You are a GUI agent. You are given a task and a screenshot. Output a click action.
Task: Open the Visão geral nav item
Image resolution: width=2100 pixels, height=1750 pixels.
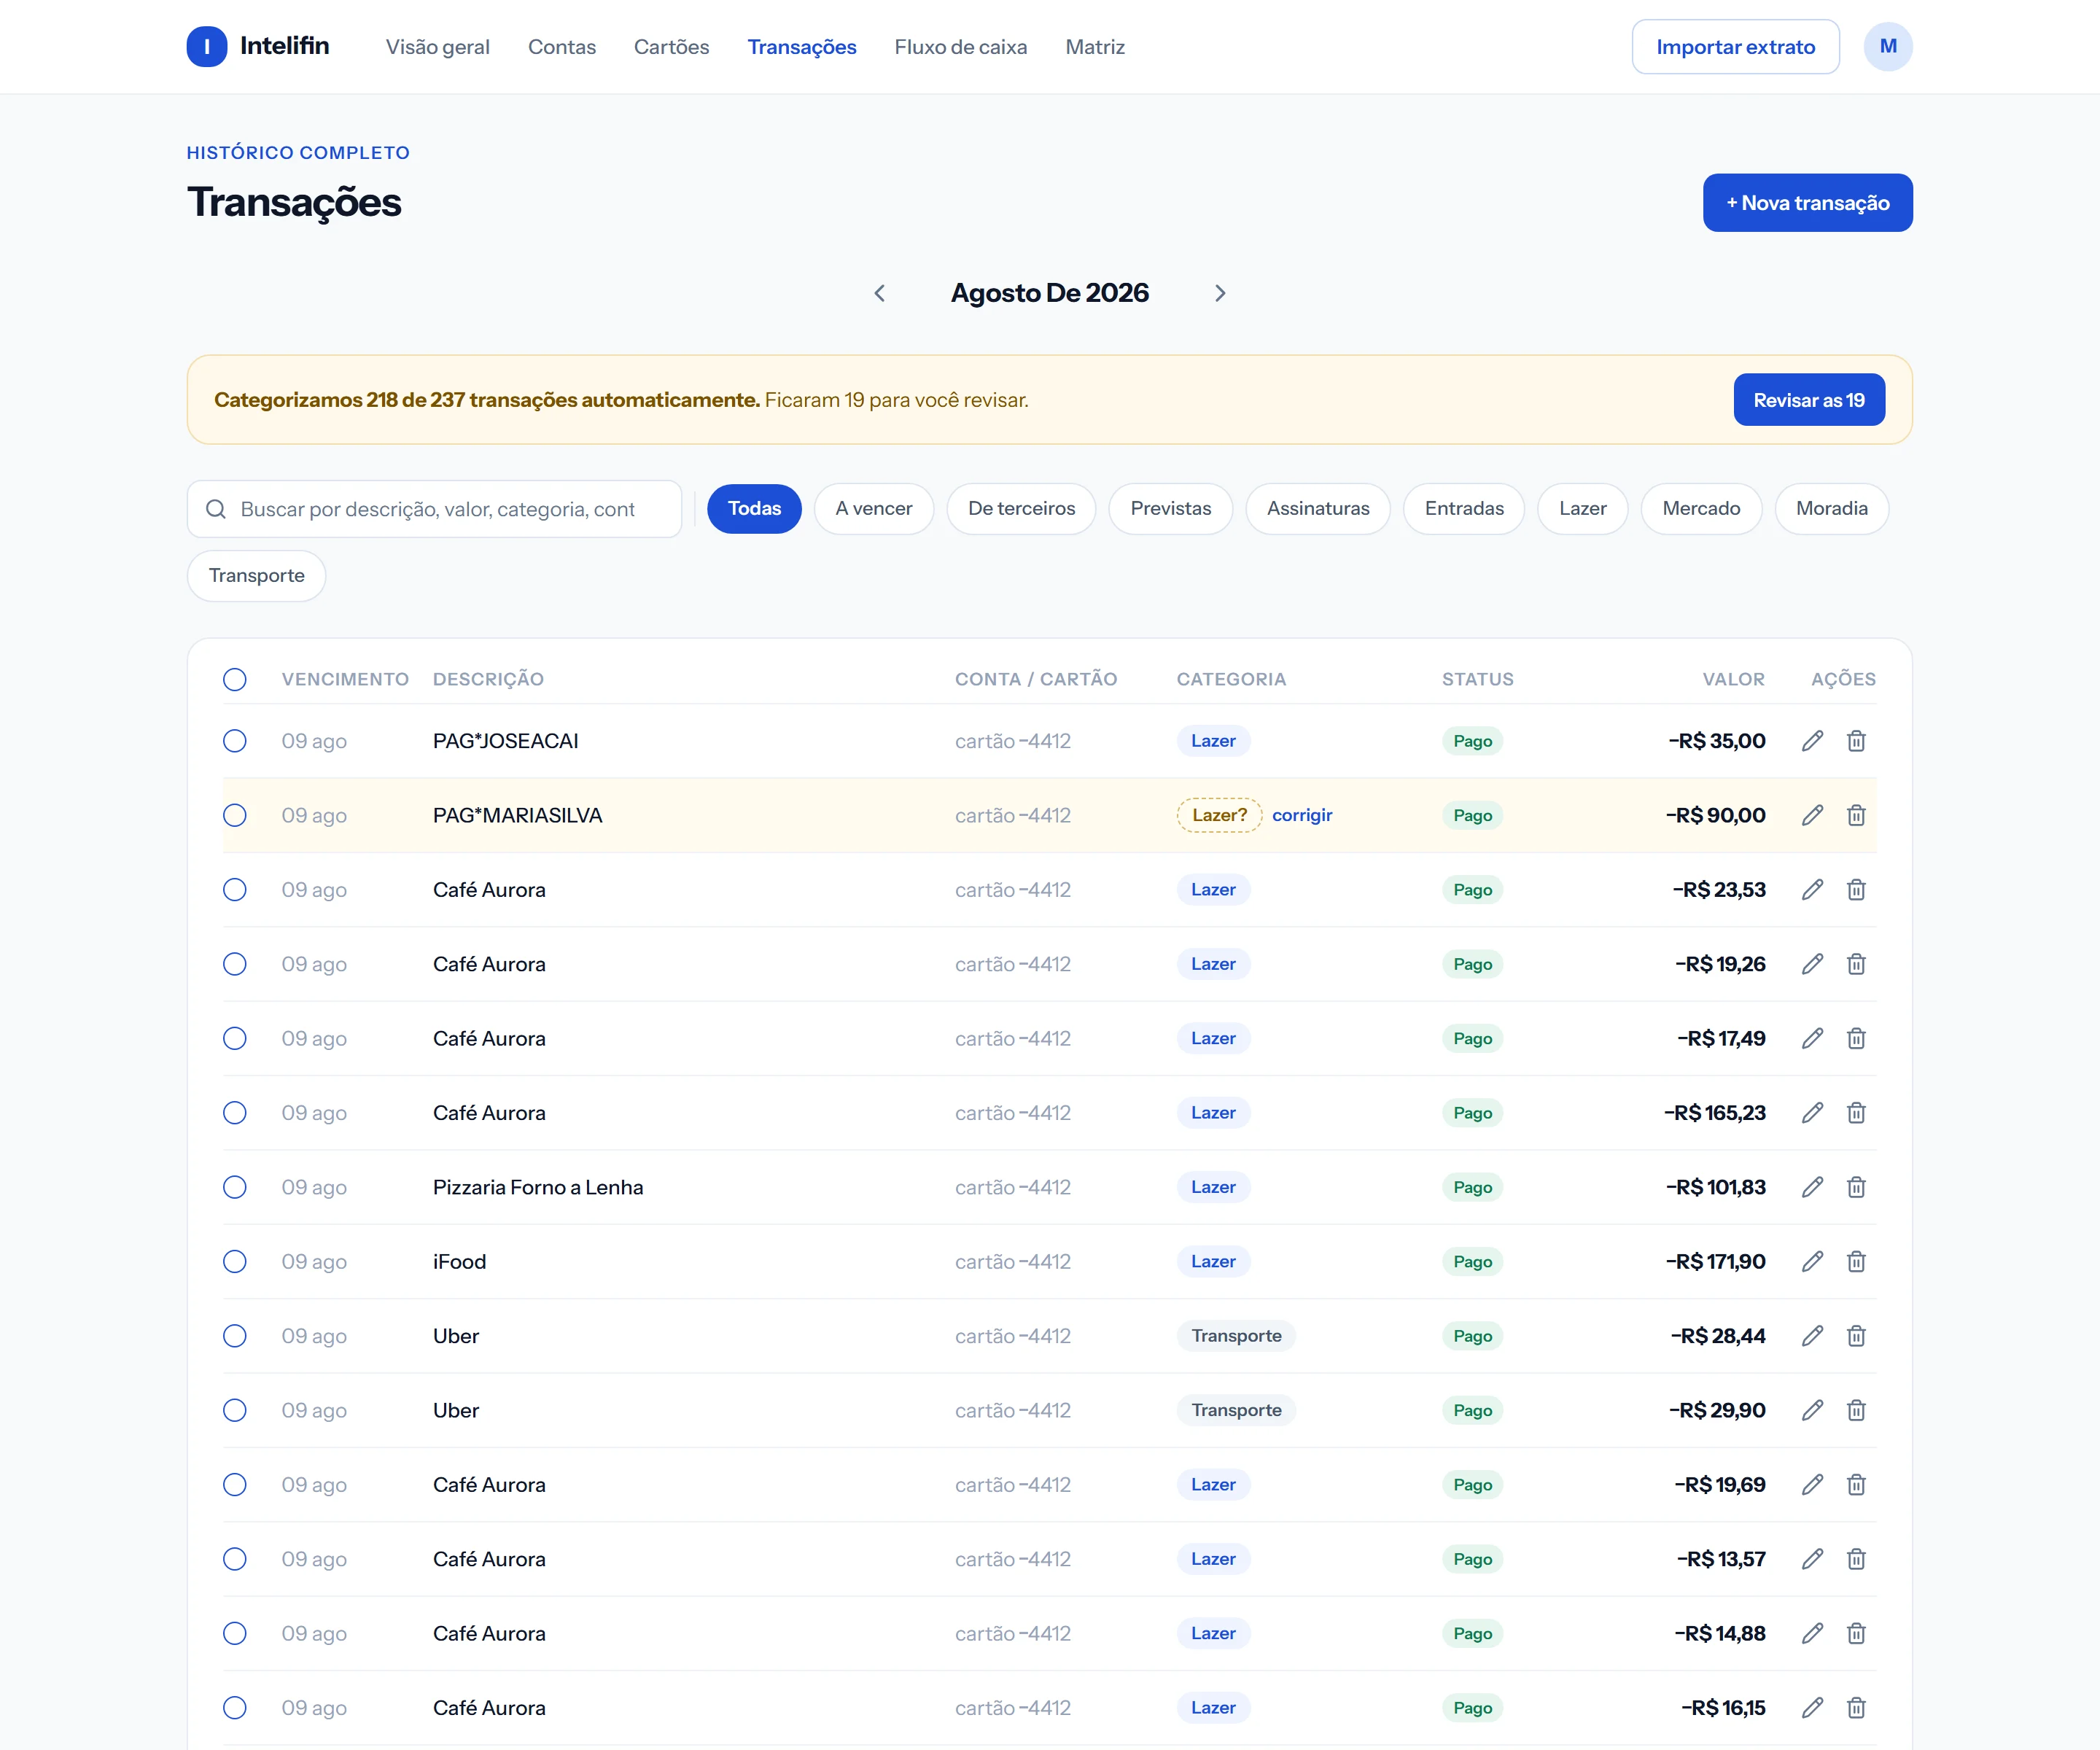click(438, 47)
